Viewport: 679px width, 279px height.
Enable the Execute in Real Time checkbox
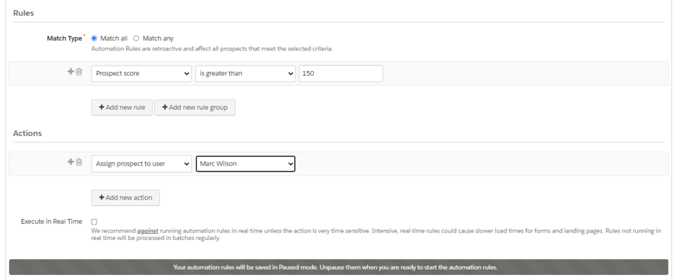94,221
